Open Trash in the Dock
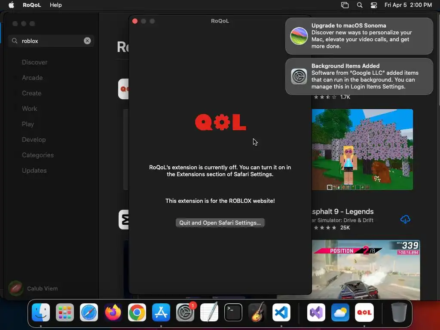440x330 pixels. point(399,312)
